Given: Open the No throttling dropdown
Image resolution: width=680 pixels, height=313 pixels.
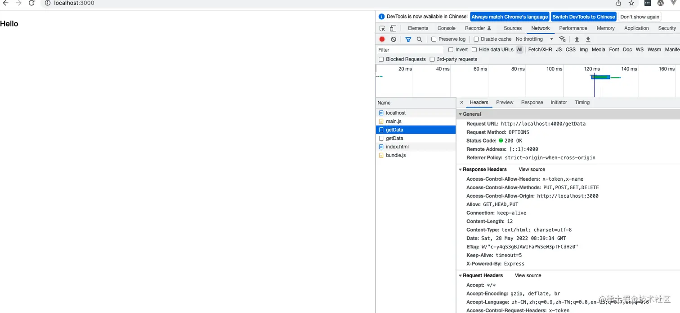Looking at the screenshot, I should pos(534,39).
